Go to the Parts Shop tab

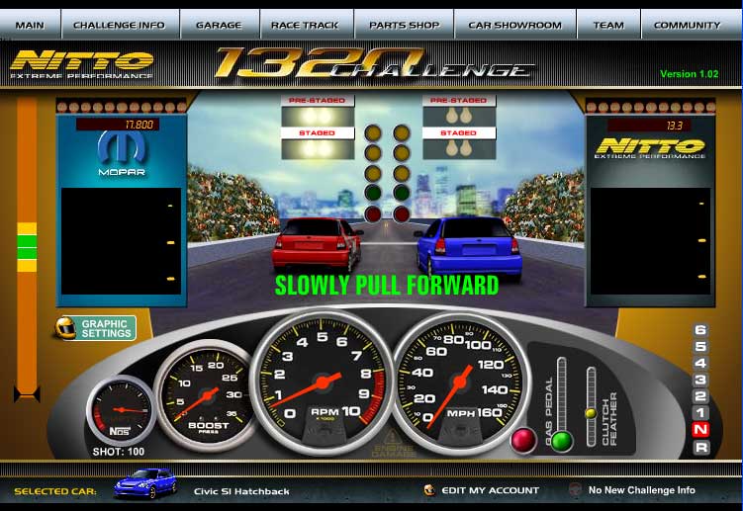pos(404,25)
